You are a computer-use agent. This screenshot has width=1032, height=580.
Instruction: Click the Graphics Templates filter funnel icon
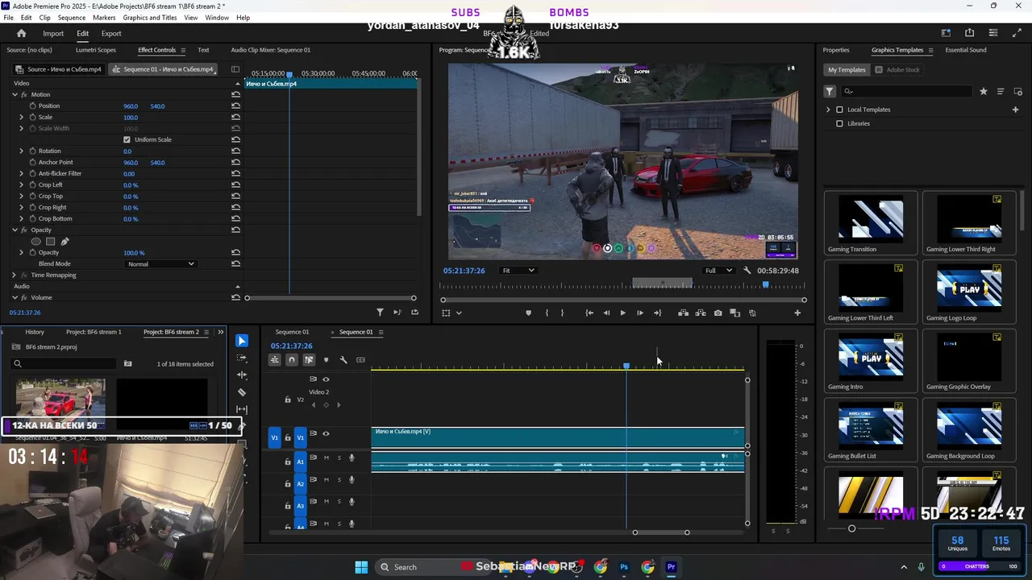(x=830, y=92)
